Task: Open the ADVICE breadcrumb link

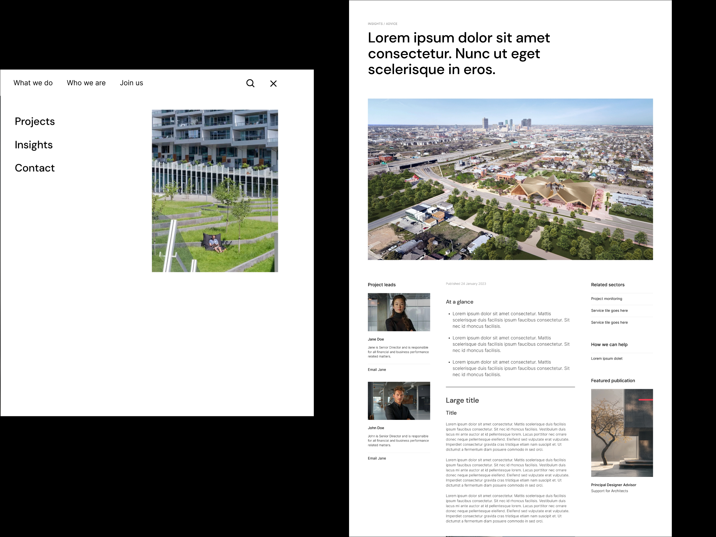Action: (392, 24)
